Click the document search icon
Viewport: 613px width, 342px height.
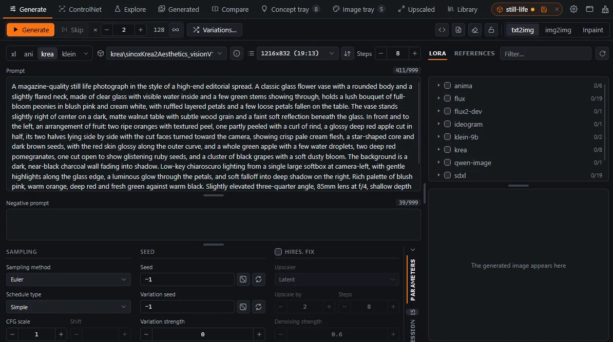[458, 30]
